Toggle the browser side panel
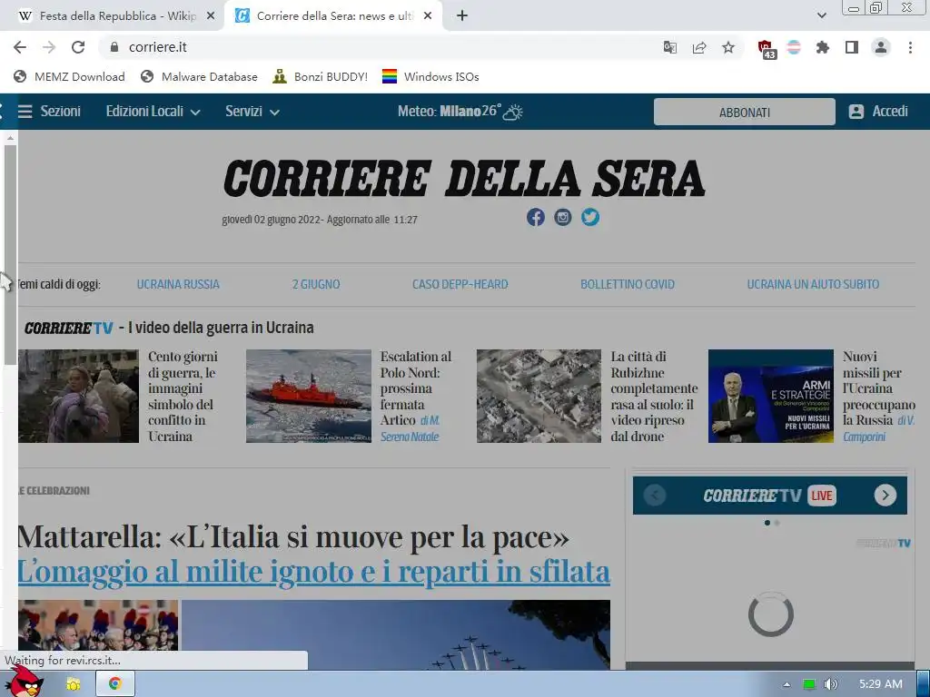The width and height of the screenshot is (930, 697). tap(852, 47)
